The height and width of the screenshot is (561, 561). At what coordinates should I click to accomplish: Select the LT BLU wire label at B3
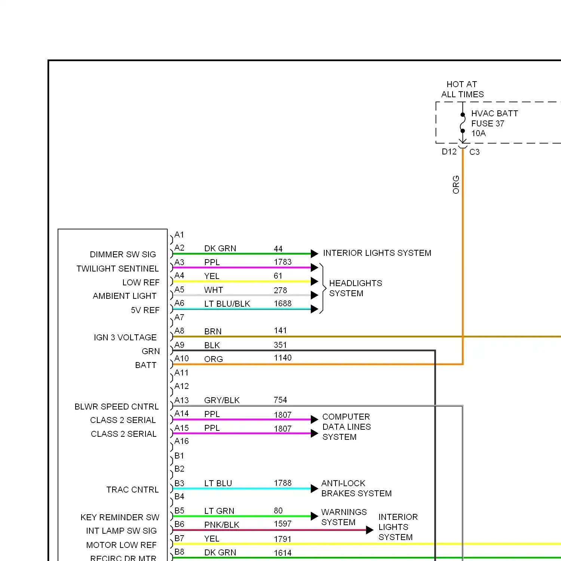[x=218, y=483]
